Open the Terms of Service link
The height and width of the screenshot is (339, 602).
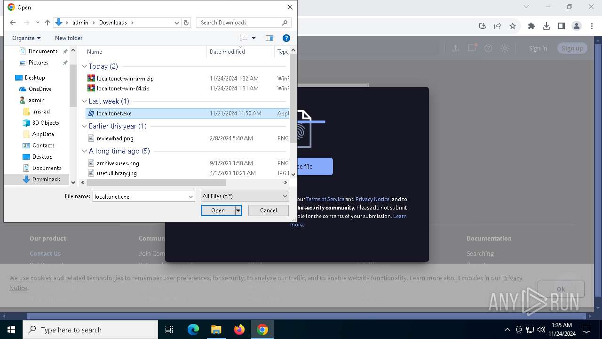[325, 199]
